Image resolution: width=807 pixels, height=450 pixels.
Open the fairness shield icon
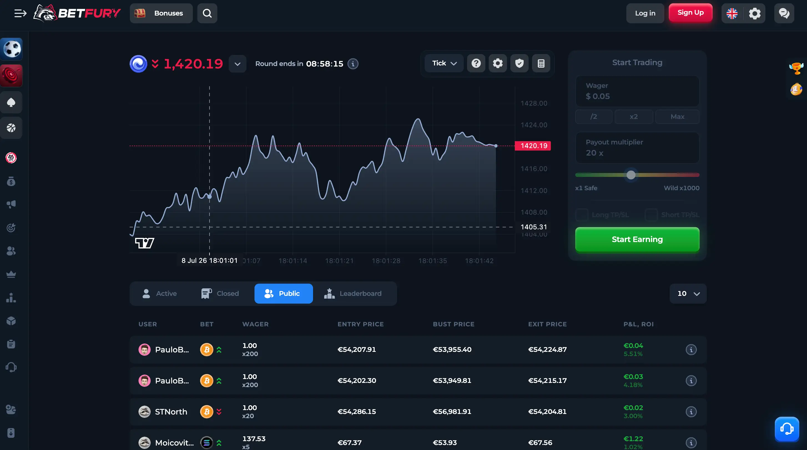(519, 63)
